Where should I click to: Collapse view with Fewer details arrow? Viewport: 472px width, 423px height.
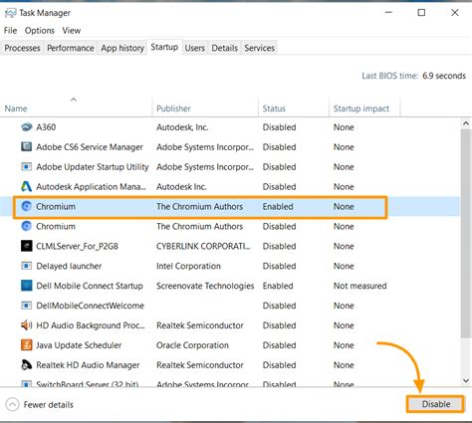12,404
